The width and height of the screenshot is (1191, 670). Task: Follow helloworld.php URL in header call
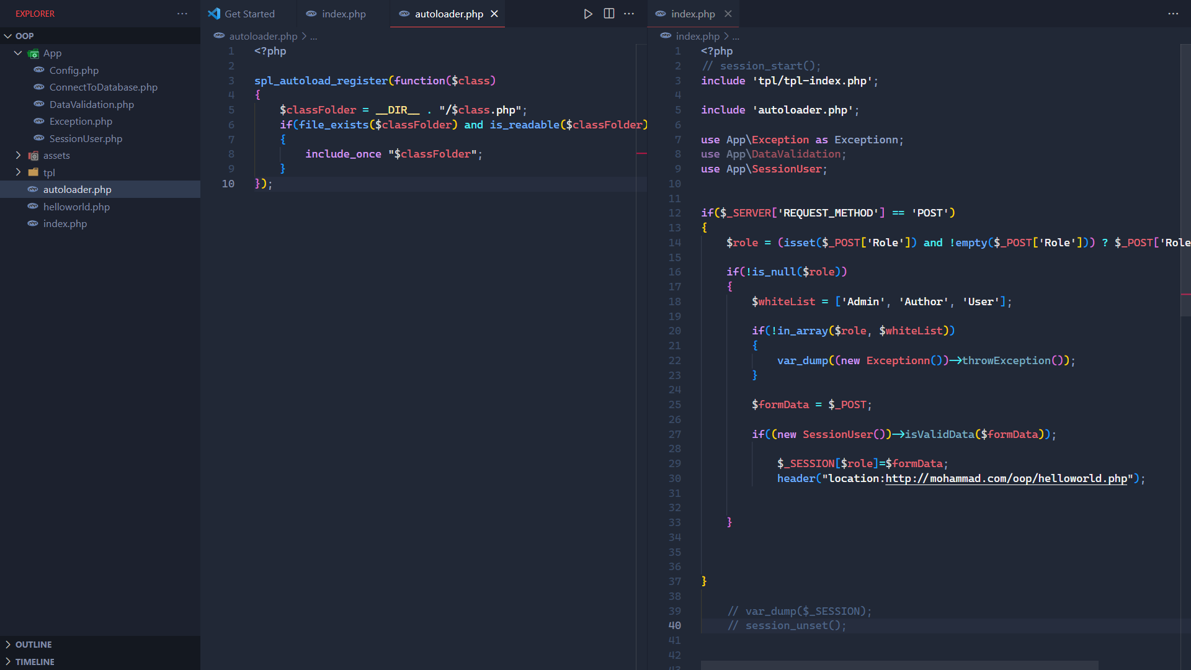point(1006,478)
